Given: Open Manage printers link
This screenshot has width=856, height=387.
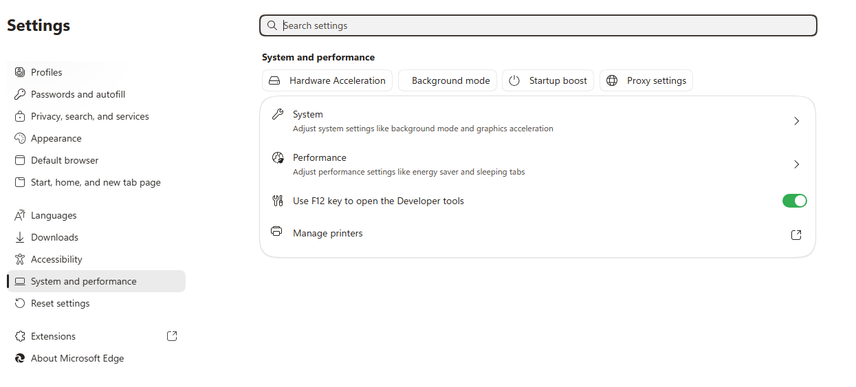Looking at the screenshot, I should [x=538, y=234].
